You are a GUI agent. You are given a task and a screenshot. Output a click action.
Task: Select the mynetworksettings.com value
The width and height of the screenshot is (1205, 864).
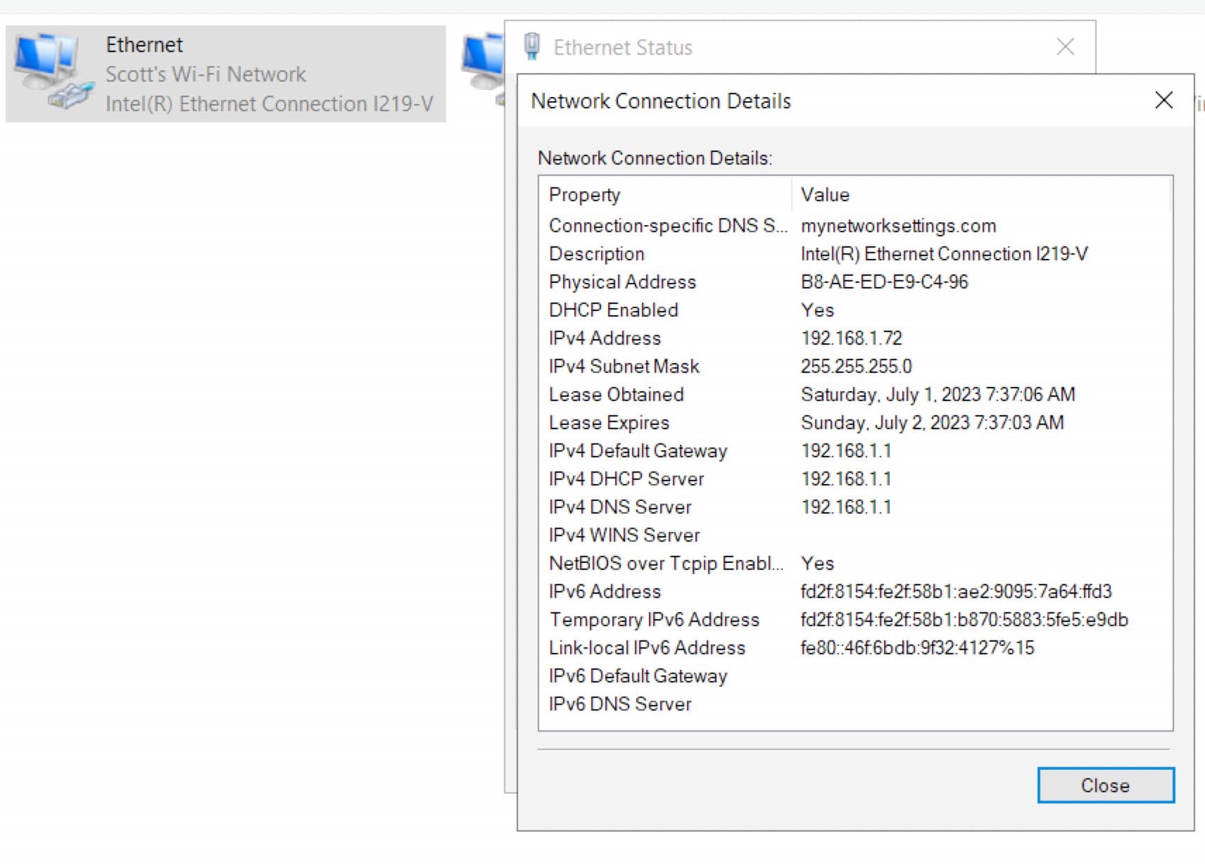click(898, 226)
